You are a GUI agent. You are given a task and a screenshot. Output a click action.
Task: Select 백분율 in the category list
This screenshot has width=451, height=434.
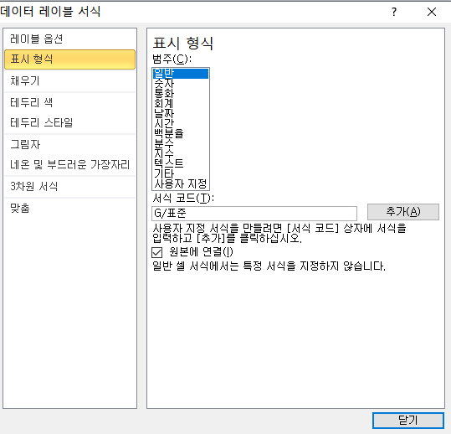coord(181,133)
